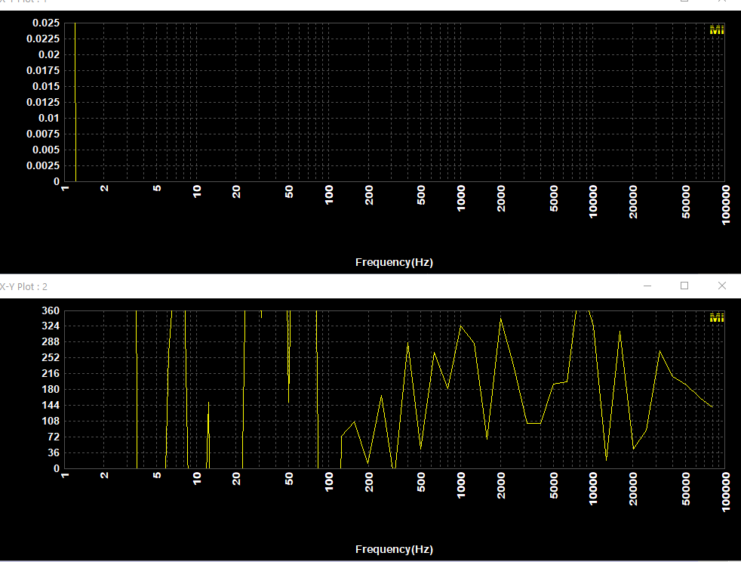The width and height of the screenshot is (741, 562).
Task: Click the 1000 x-axis tick in top plot
Action: [461, 198]
